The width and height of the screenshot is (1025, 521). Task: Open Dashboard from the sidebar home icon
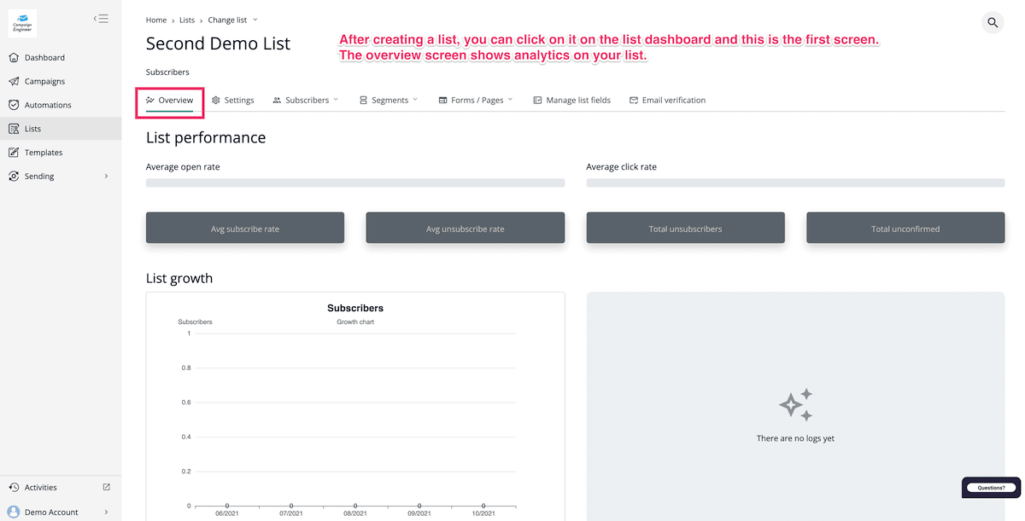pyautogui.click(x=14, y=58)
